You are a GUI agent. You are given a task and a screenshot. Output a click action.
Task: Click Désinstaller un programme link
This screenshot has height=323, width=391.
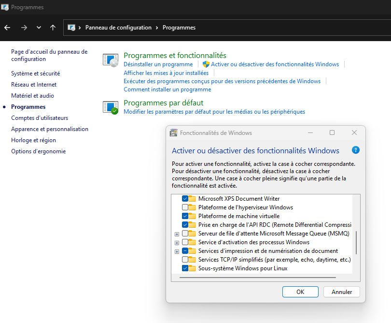[158, 64]
